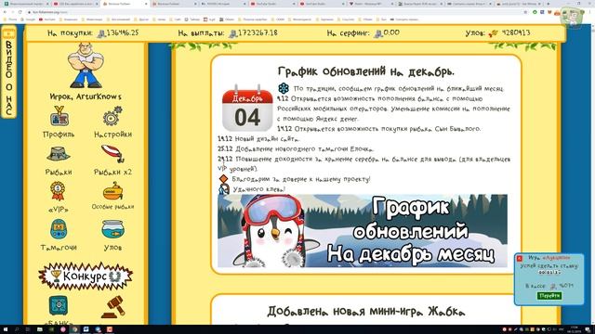Open Task View on the taskbar
Screen dimensions: 595x334
[x=28, y=329]
